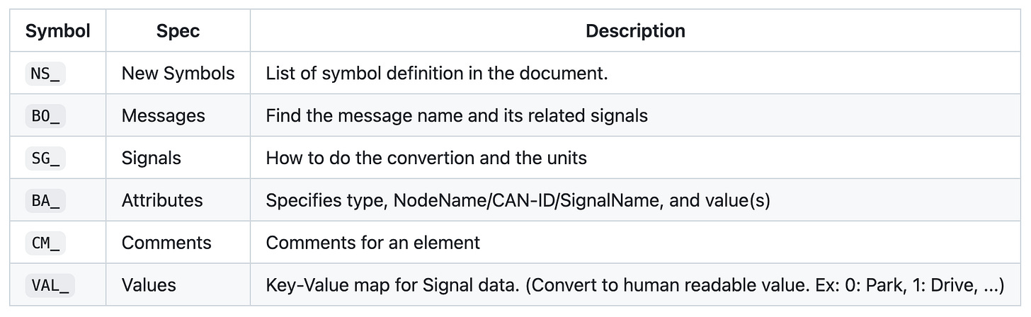
Task: Click the Values spec cell
Action: point(149,285)
